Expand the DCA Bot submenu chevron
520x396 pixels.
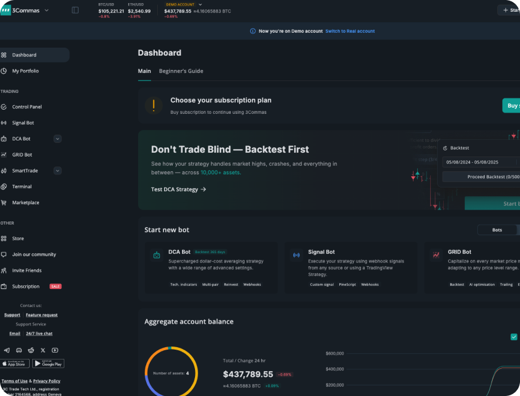coord(58,139)
